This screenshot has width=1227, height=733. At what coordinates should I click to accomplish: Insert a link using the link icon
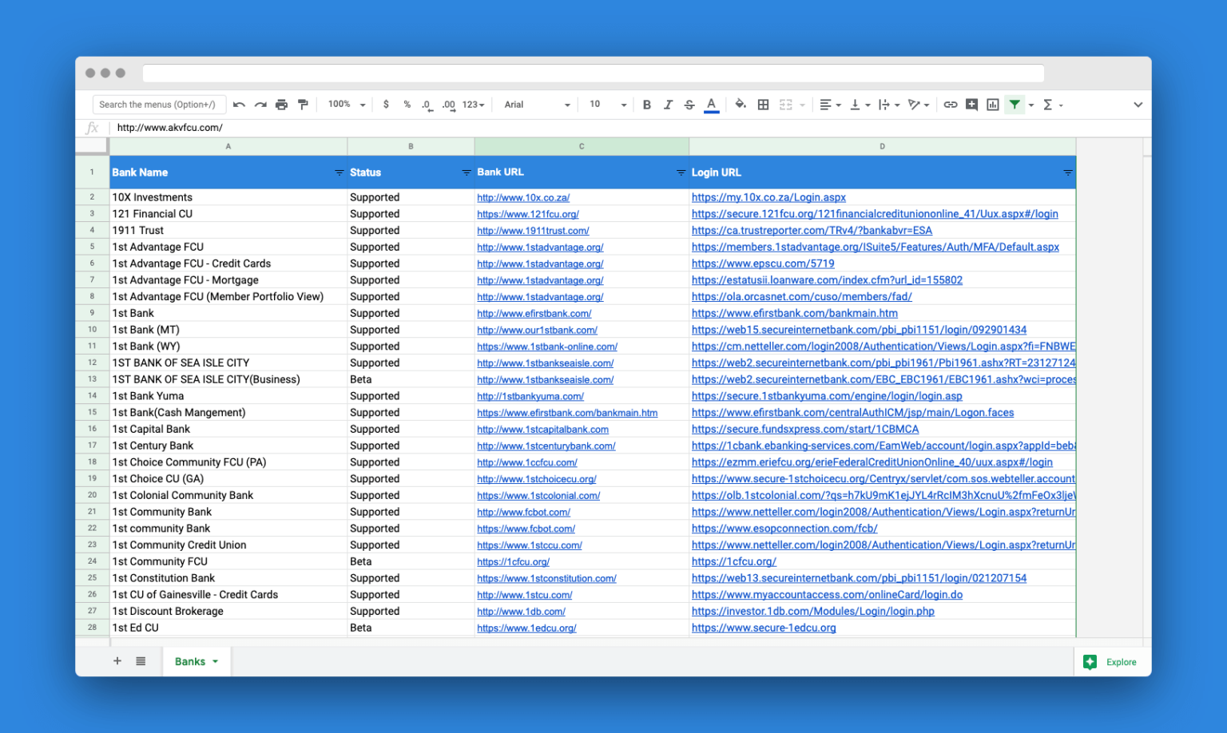[x=950, y=105]
